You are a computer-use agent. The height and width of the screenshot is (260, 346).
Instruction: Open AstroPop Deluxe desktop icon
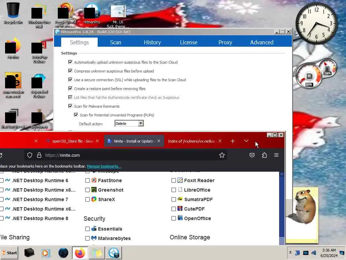tap(39, 51)
